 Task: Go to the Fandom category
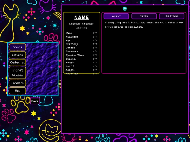18,83
